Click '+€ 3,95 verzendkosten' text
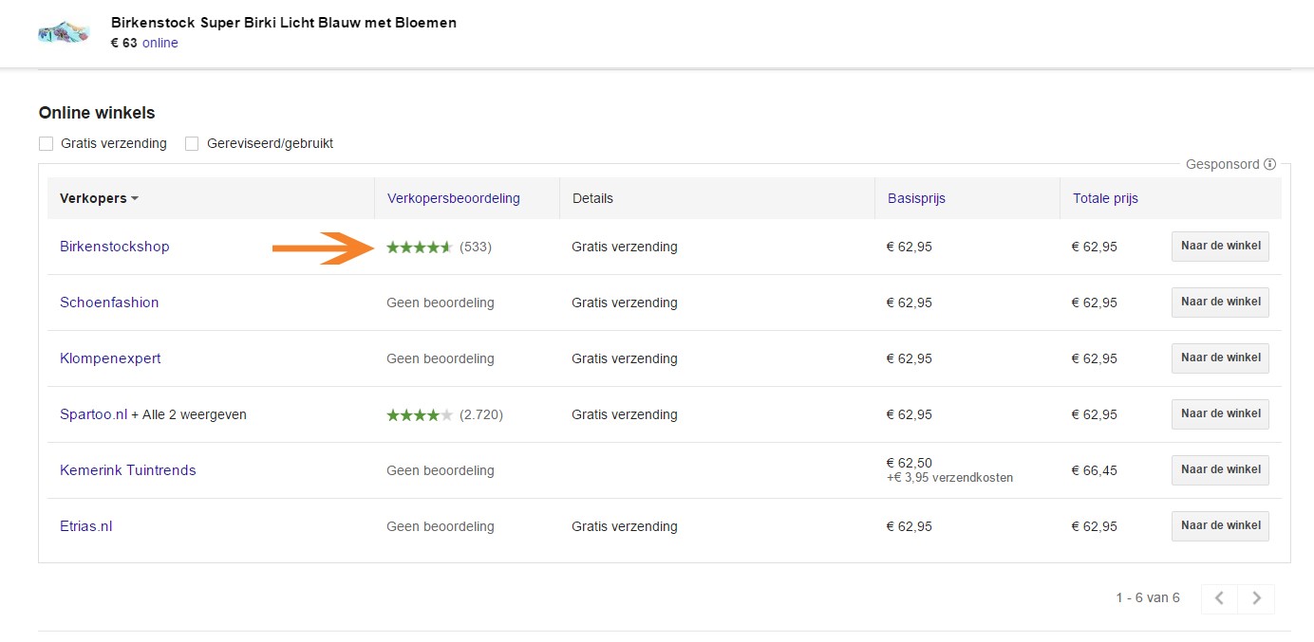 949,478
